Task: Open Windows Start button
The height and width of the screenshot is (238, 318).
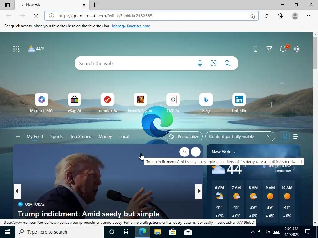Action: [x=7, y=232]
